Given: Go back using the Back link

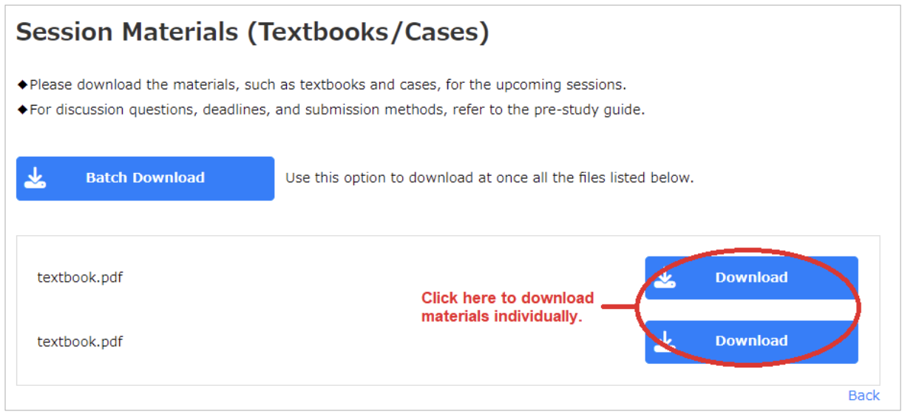Looking at the screenshot, I should pos(864,396).
